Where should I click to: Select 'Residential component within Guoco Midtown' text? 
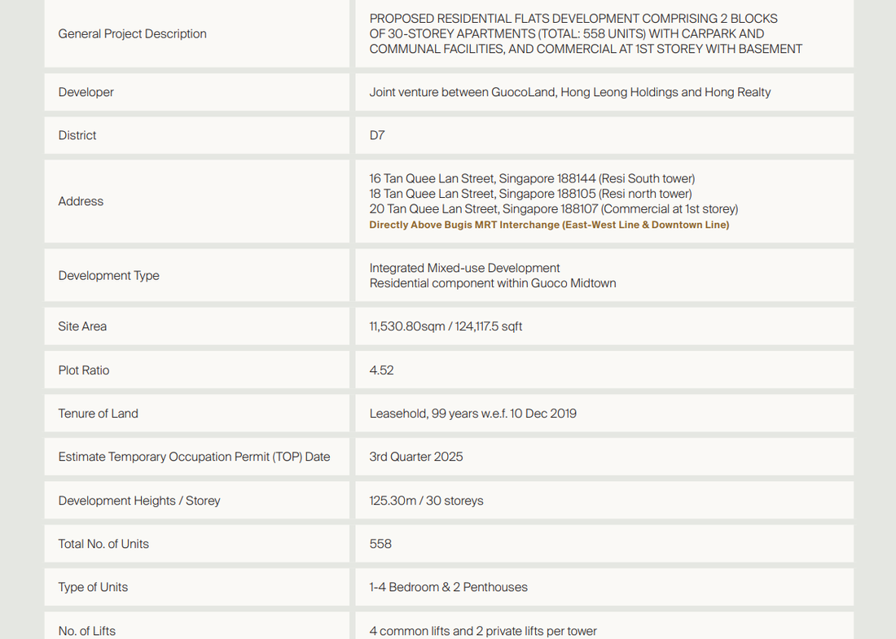(493, 283)
